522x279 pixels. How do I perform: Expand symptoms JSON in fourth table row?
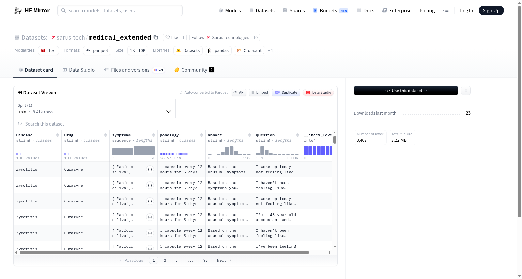point(150,217)
